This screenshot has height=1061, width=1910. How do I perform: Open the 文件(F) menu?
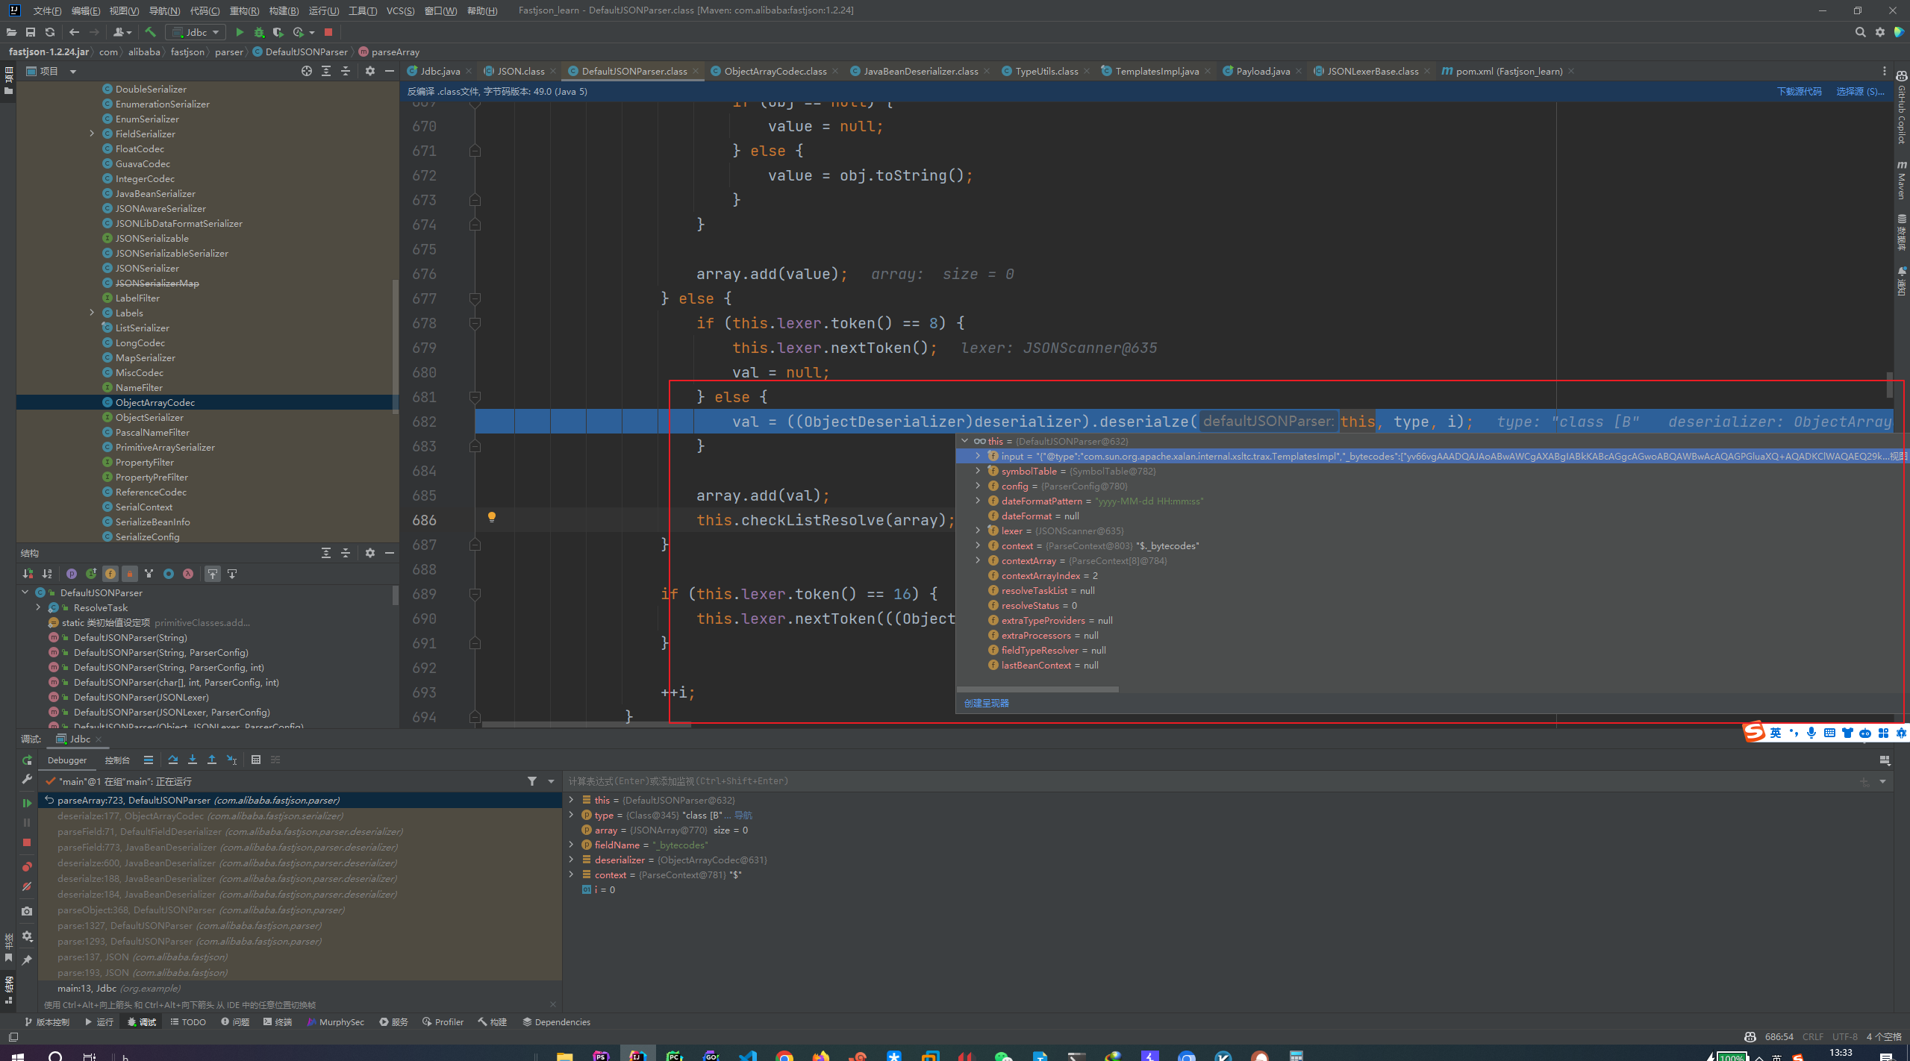click(47, 10)
